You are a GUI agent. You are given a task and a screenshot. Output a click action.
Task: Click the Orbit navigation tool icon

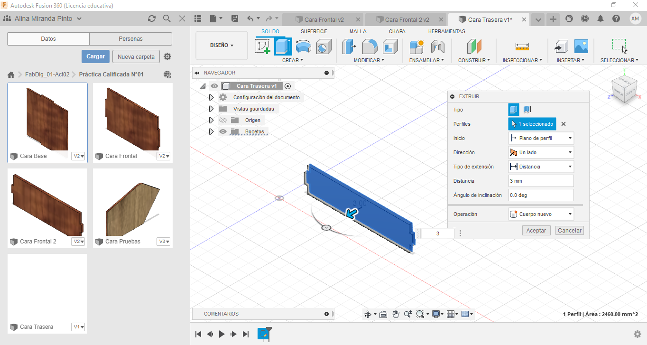(367, 314)
